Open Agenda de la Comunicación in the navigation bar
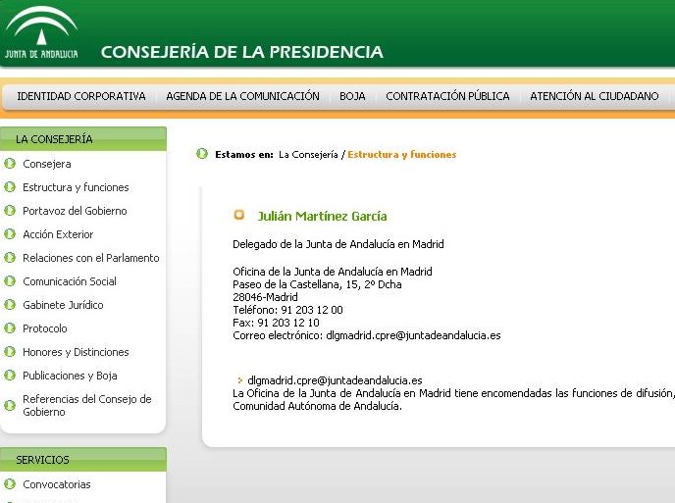This screenshot has height=503, width=675. 242,96
